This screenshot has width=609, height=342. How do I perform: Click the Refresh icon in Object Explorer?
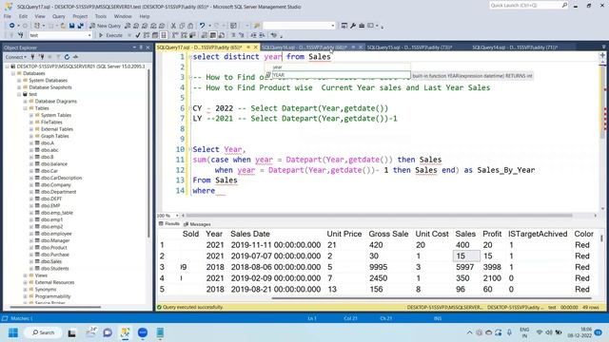(67, 57)
